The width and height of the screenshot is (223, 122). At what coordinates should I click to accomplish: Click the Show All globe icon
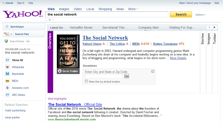pyautogui.click(x=8, y=60)
